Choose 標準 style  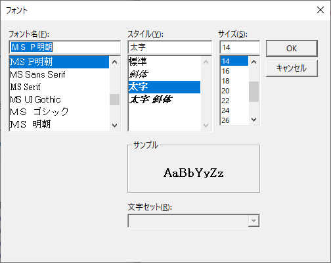164,62
